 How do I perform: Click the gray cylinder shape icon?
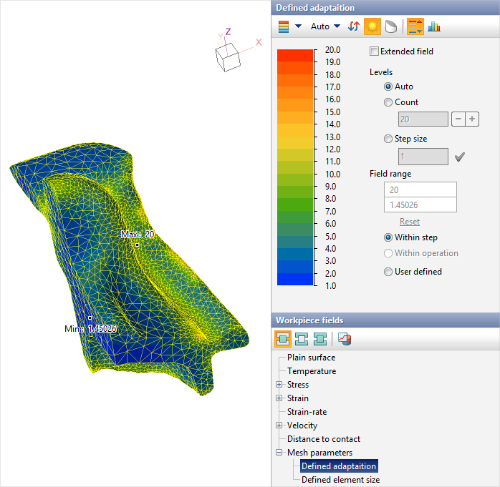[390, 26]
